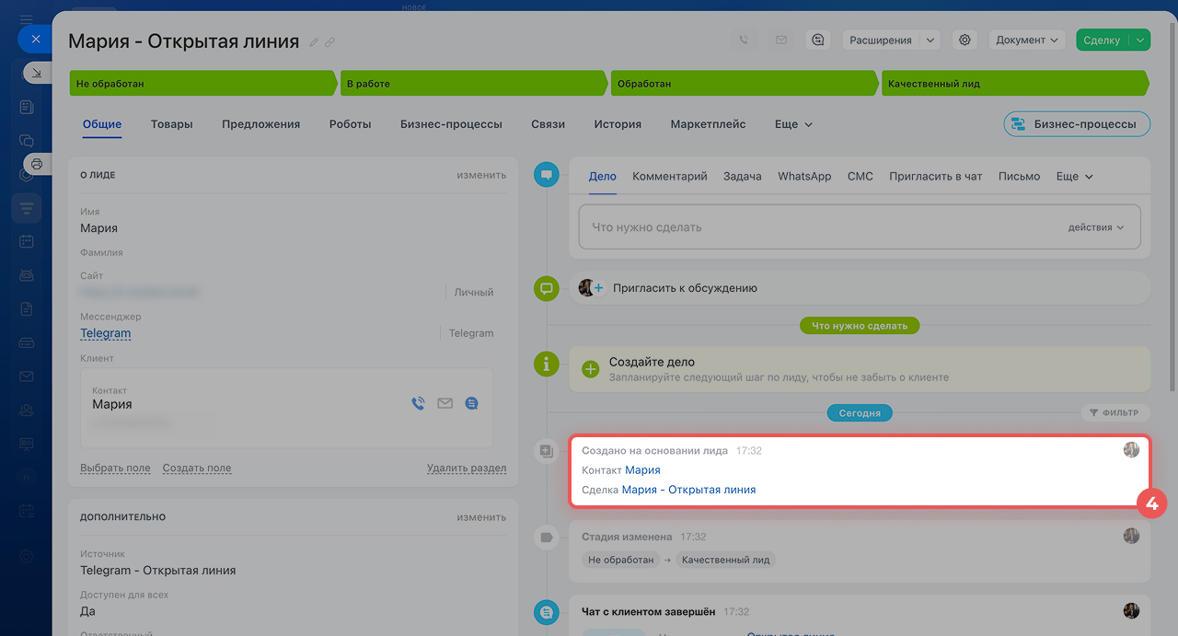Screen dimensions: 1178x636
Task: Expand the arrow next to the Сделку button
Action: click(x=1140, y=40)
